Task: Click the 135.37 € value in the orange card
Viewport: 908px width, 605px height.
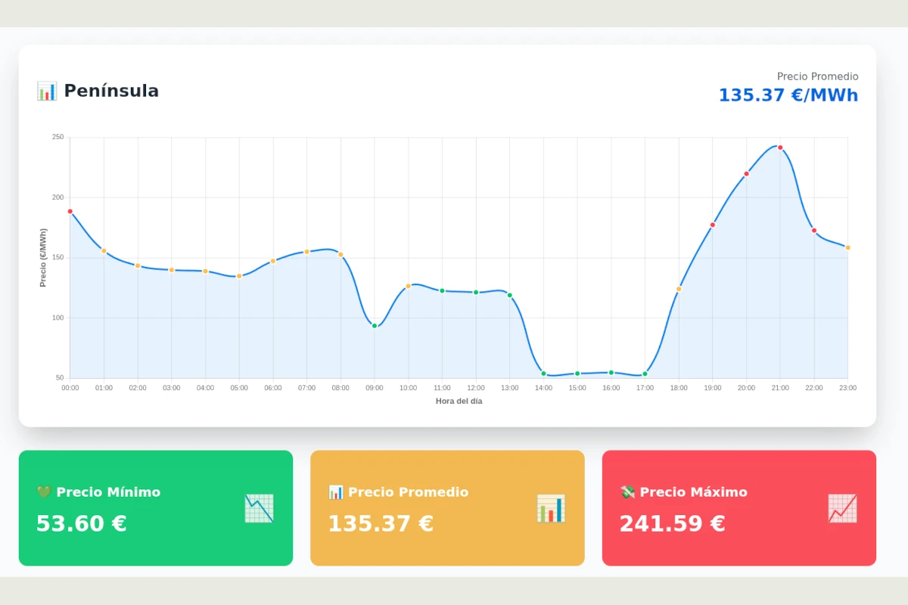Action: click(381, 523)
